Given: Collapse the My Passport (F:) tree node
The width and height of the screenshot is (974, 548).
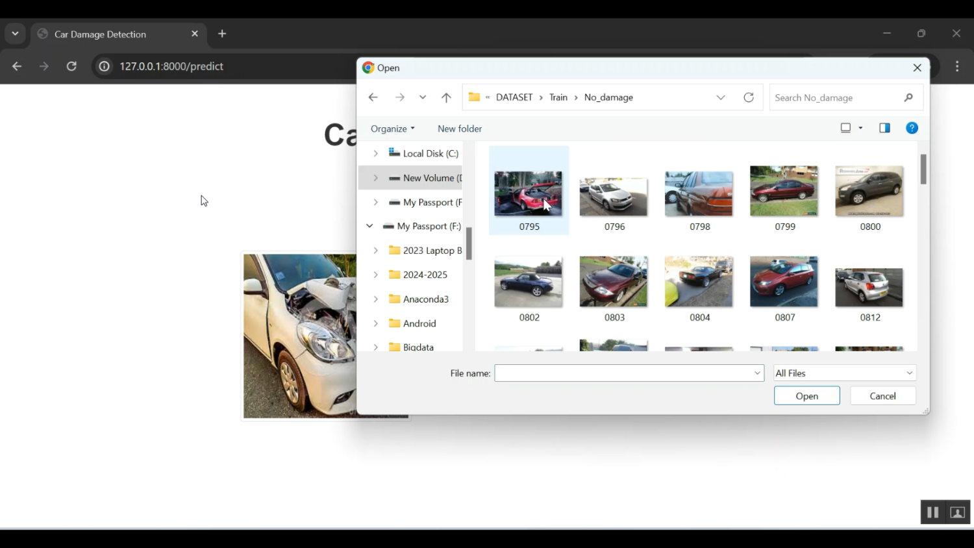Looking at the screenshot, I should click(x=369, y=226).
